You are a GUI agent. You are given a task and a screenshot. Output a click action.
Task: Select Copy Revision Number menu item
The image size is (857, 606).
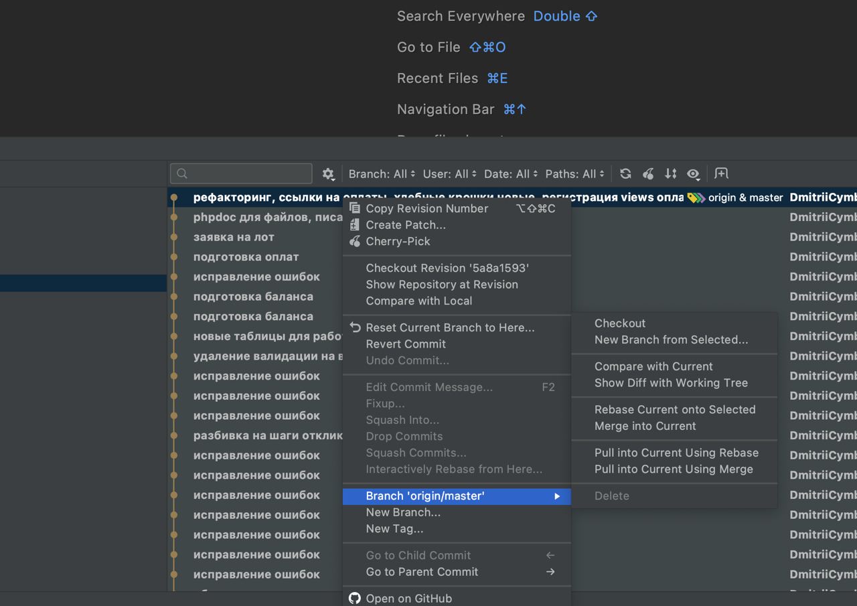pyautogui.click(x=426, y=208)
